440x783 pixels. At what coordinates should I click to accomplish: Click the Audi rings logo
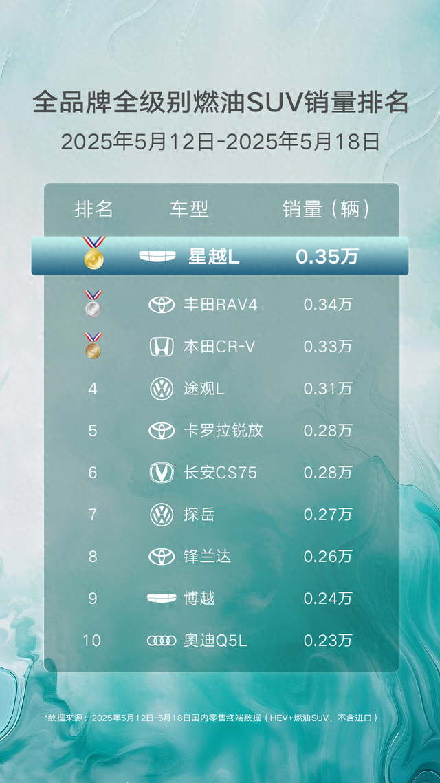[x=162, y=640]
